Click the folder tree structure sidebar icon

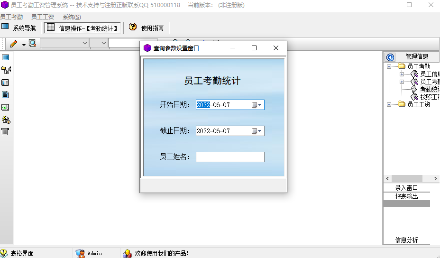click(x=6, y=70)
